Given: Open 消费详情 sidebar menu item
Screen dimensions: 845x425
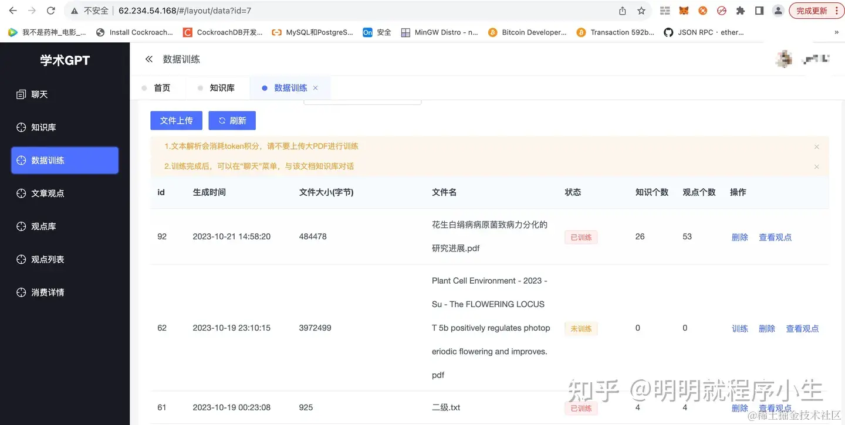Looking at the screenshot, I should point(65,292).
